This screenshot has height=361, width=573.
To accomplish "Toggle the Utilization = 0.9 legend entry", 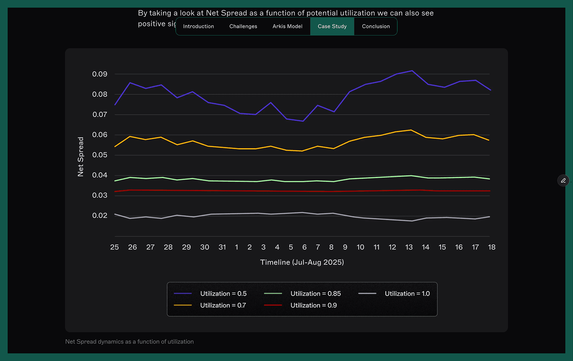I will [300, 305].
